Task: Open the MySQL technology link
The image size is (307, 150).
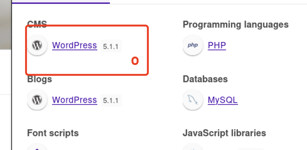Action: (223, 100)
